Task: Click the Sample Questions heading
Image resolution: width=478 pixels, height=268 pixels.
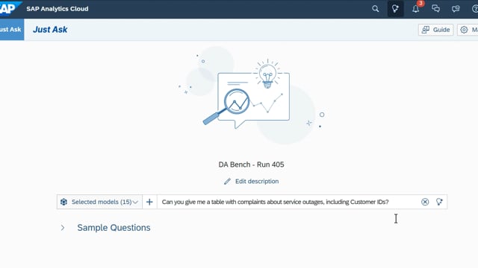Action: pos(114,228)
